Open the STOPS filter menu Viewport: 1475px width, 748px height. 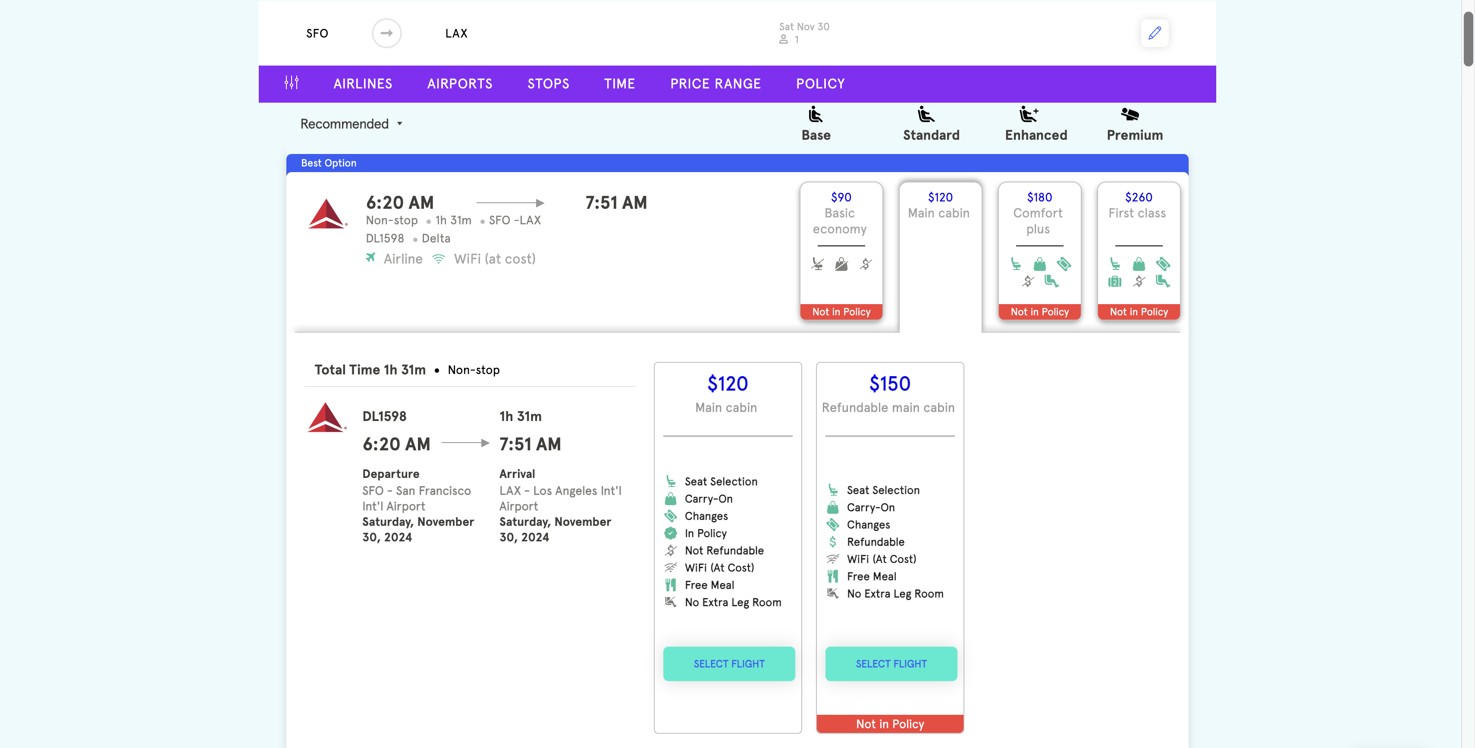coord(548,84)
